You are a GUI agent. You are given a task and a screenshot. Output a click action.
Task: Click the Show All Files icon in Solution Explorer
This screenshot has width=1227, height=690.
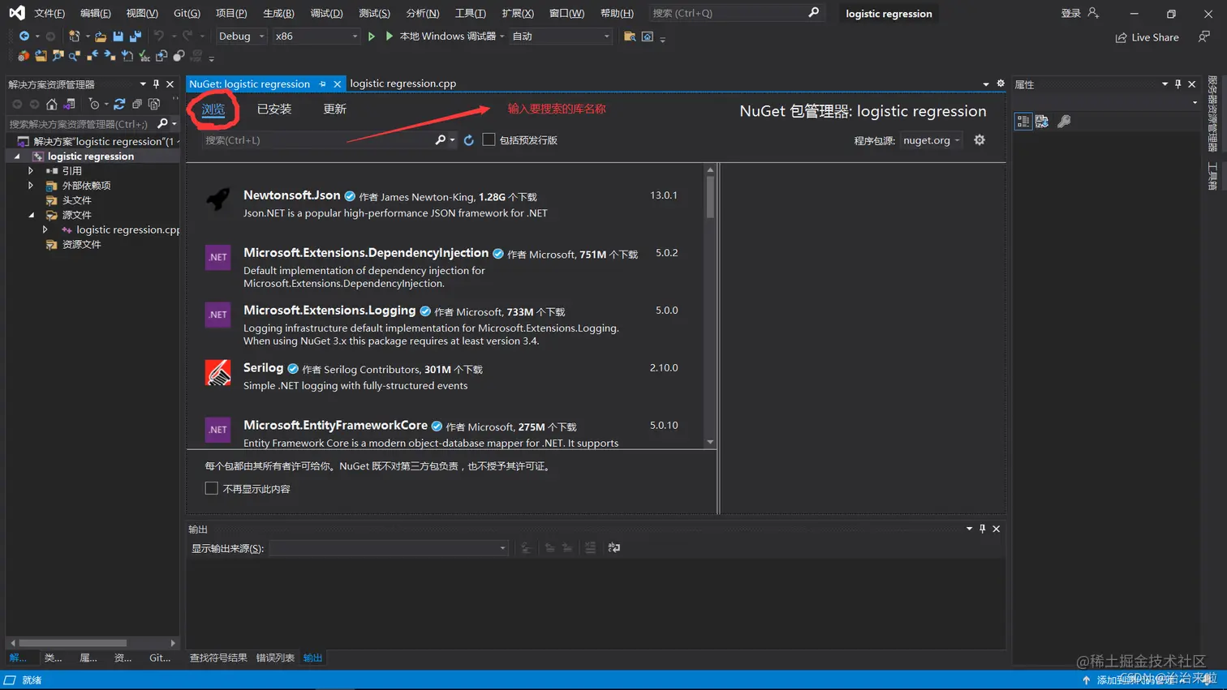[154, 104]
